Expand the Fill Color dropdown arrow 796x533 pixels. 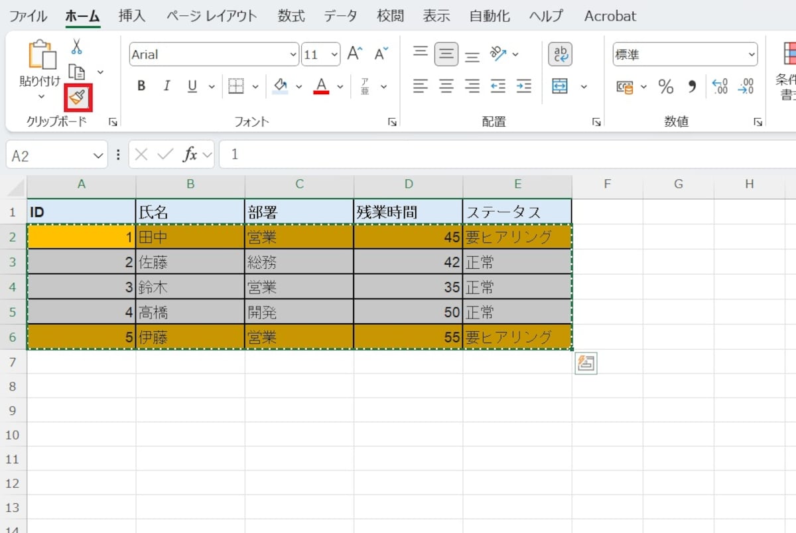[x=298, y=86]
